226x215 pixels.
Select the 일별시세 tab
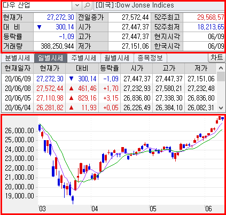coord(51,58)
